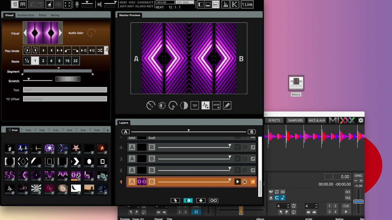Select play forward once mode
The height and width of the screenshot is (220, 392).
pyautogui.click(x=43, y=50)
